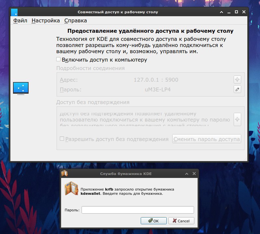
Task: Click OK in wallet dialog
Action: pyautogui.click(x=153, y=221)
